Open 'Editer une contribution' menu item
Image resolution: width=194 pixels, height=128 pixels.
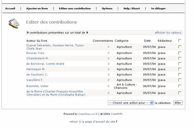pos(75,8)
